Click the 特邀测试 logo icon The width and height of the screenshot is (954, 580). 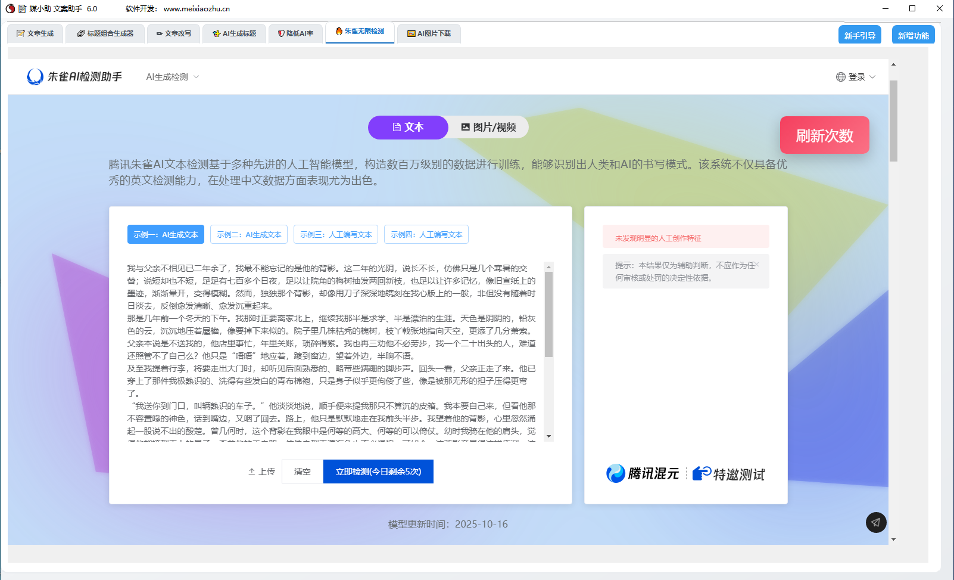point(702,473)
